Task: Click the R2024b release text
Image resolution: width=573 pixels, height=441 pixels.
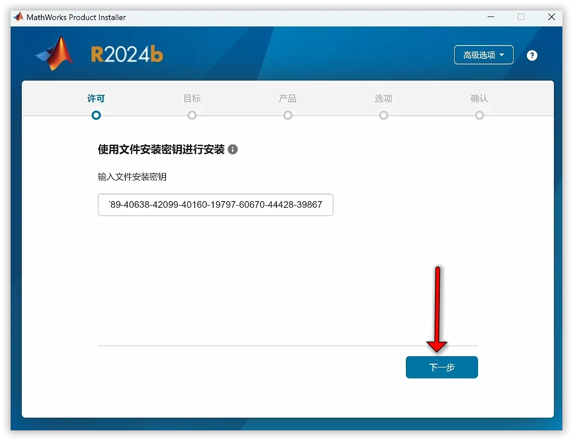Action: click(x=127, y=55)
